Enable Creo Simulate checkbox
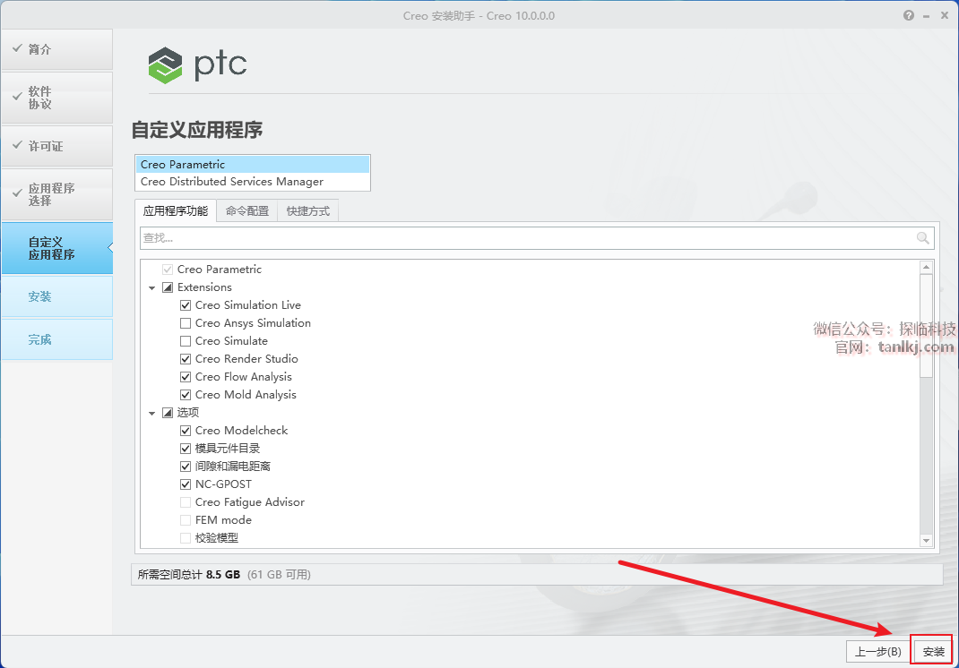Image resolution: width=959 pixels, height=668 pixels. point(186,341)
